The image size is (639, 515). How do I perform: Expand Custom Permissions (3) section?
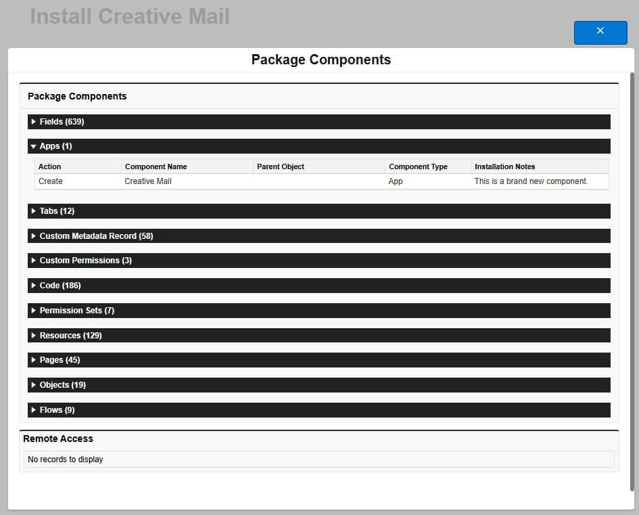click(318, 260)
